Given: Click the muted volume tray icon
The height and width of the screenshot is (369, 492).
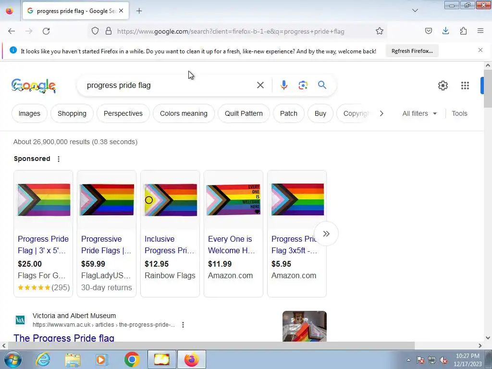Looking at the screenshot, I should [443, 360].
